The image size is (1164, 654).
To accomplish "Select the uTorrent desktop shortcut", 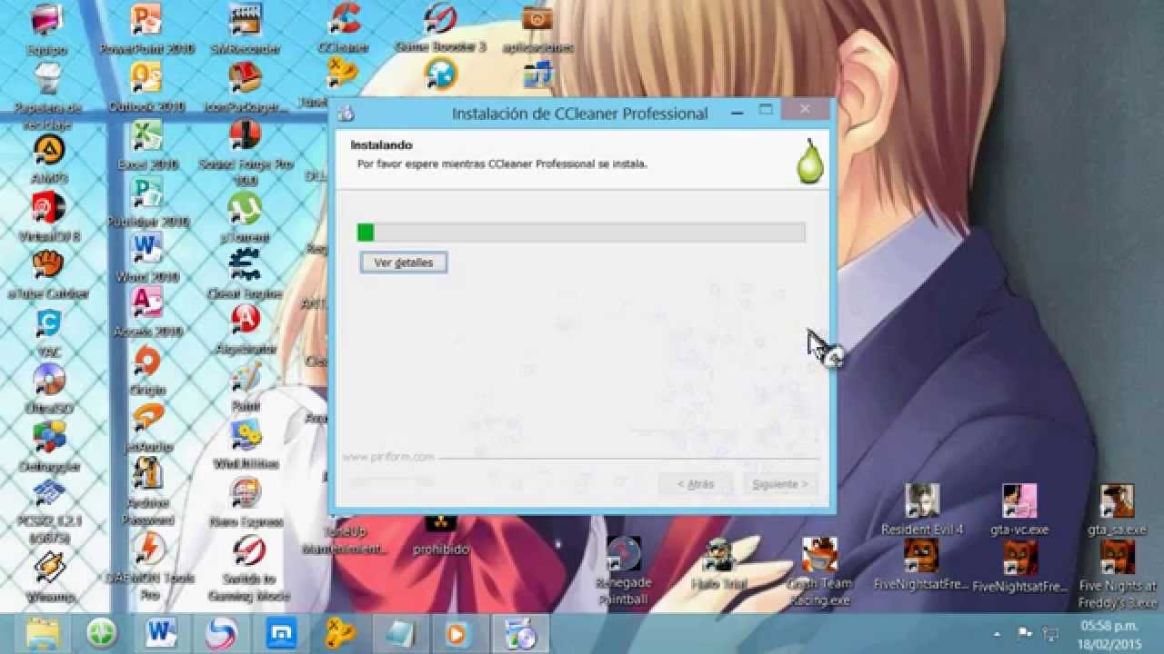I will (245, 218).
